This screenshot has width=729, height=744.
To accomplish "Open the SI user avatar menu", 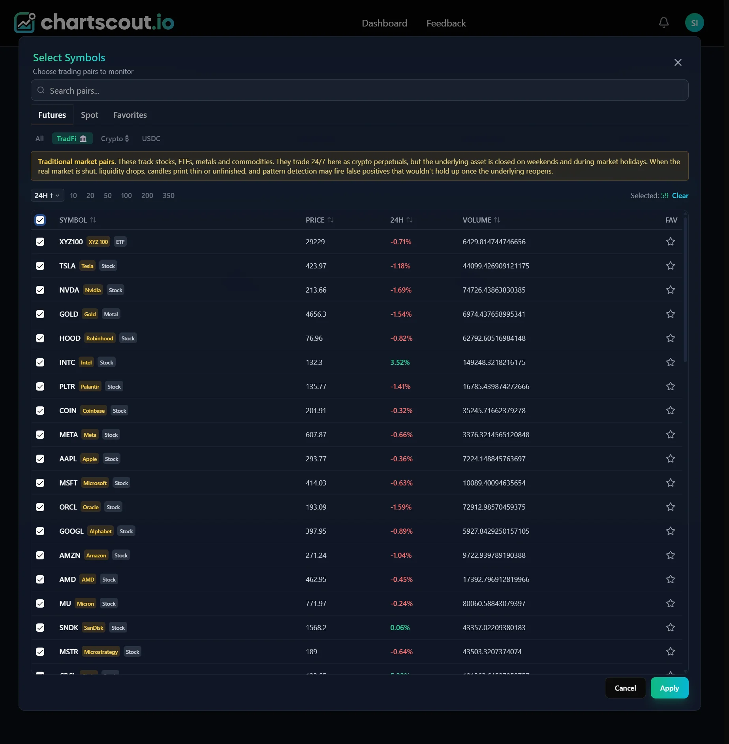I will tap(694, 23).
